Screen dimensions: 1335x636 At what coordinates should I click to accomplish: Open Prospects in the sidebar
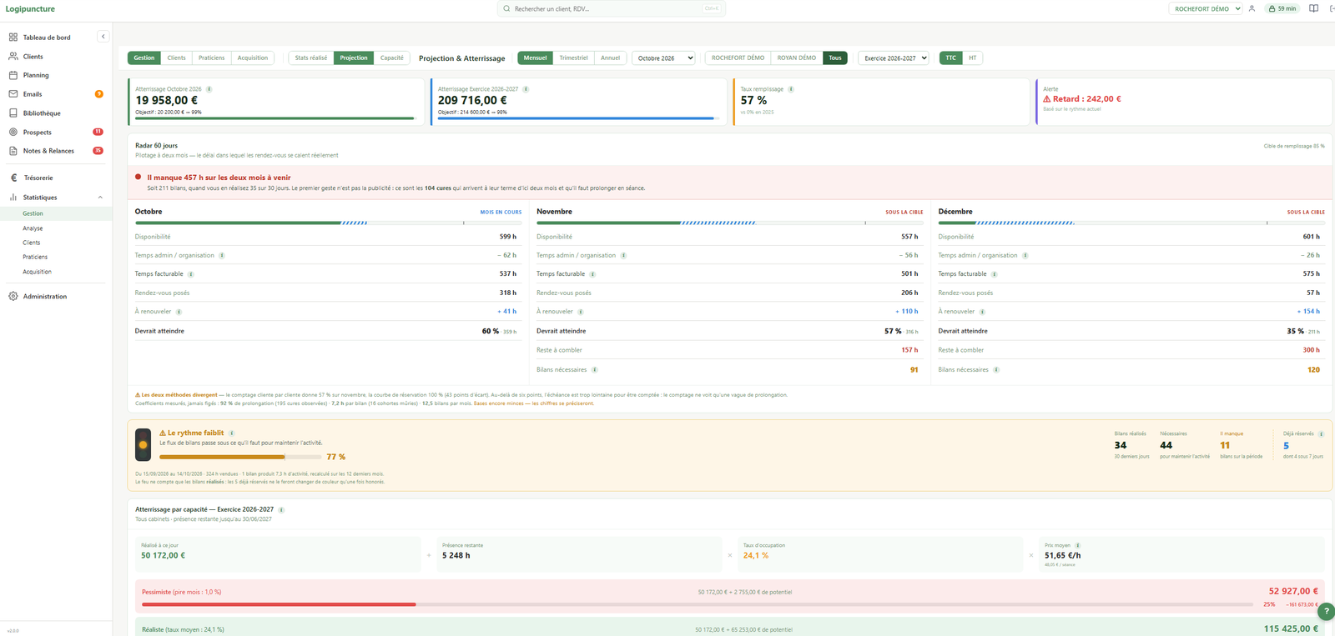tap(38, 132)
